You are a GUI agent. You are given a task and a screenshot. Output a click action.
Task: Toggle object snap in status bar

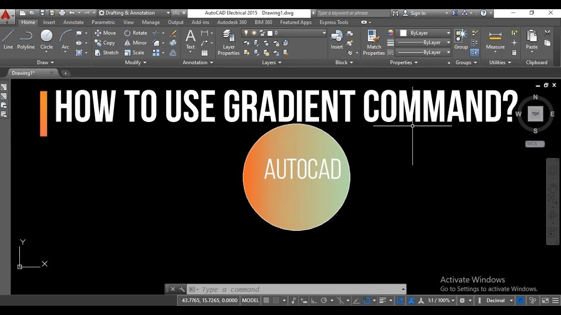point(367,301)
